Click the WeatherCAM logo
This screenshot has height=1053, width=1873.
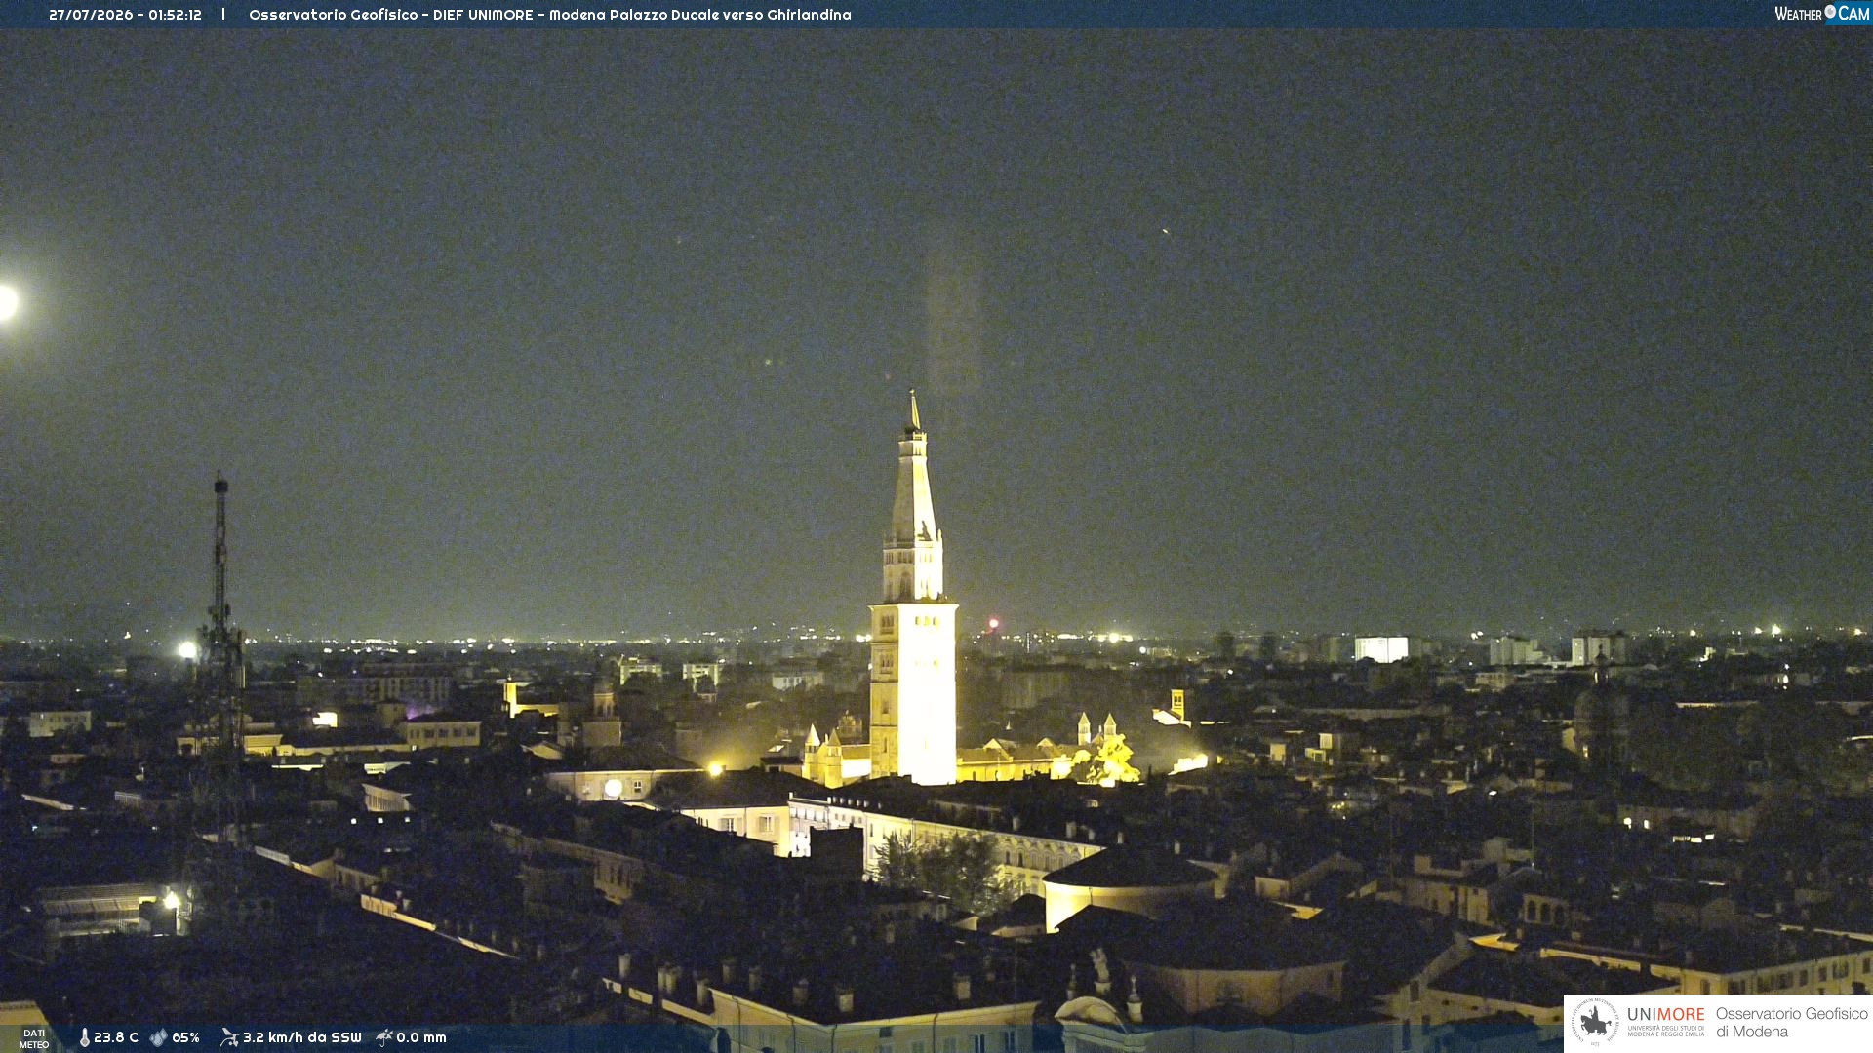1821,14
